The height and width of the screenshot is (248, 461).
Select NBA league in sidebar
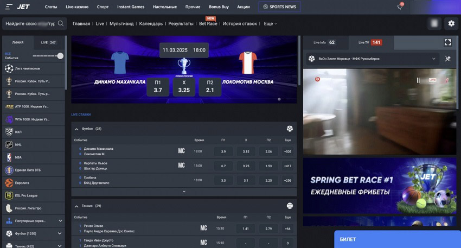pos(34,157)
